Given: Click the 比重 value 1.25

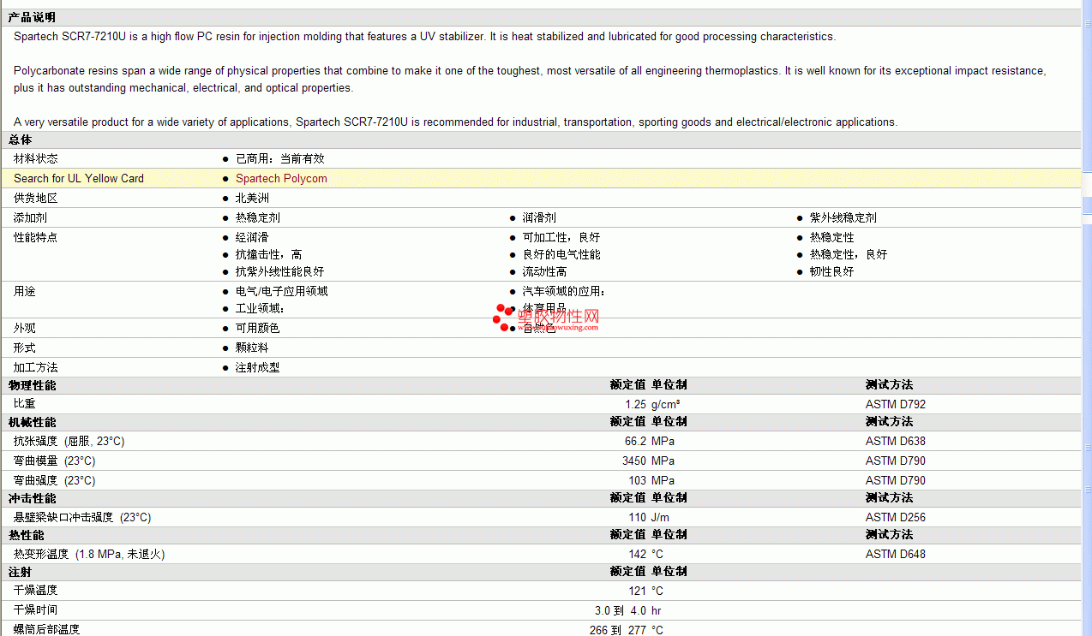Looking at the screenshot, I should [x=635, y=404].
